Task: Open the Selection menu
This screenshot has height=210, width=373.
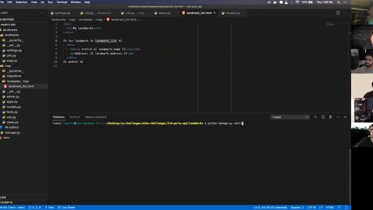Action: coord(22,2)
